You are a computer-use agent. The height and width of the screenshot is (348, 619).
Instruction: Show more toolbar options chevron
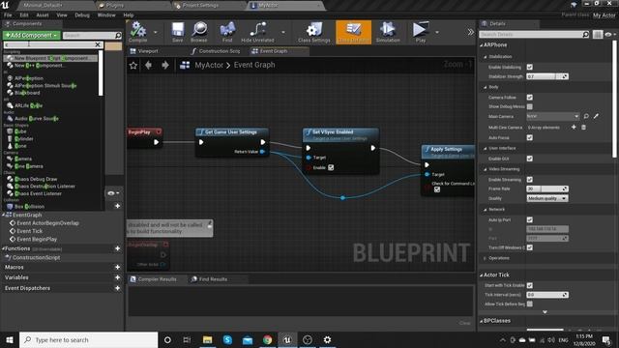(x=471, y=32)
